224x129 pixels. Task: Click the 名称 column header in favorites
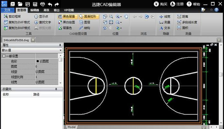pos(6,94)
